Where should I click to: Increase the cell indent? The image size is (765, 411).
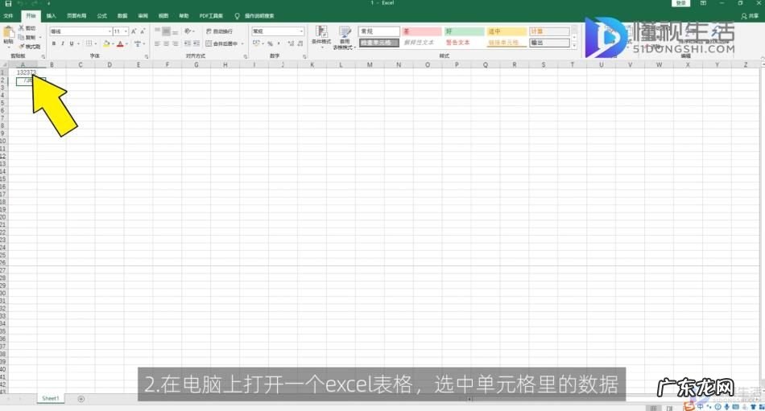coord(196,44)
